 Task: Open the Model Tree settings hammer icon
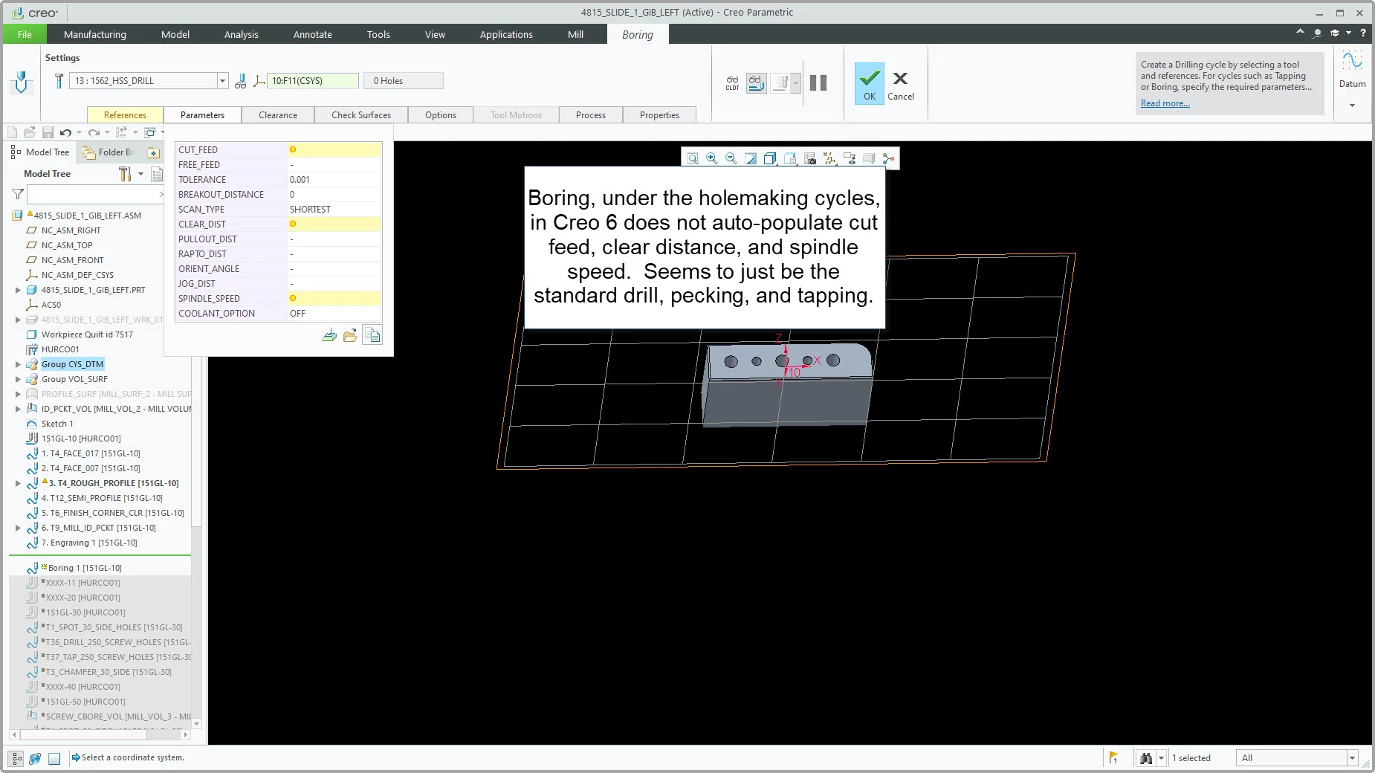pyautogui.click(x=125, y=174)
